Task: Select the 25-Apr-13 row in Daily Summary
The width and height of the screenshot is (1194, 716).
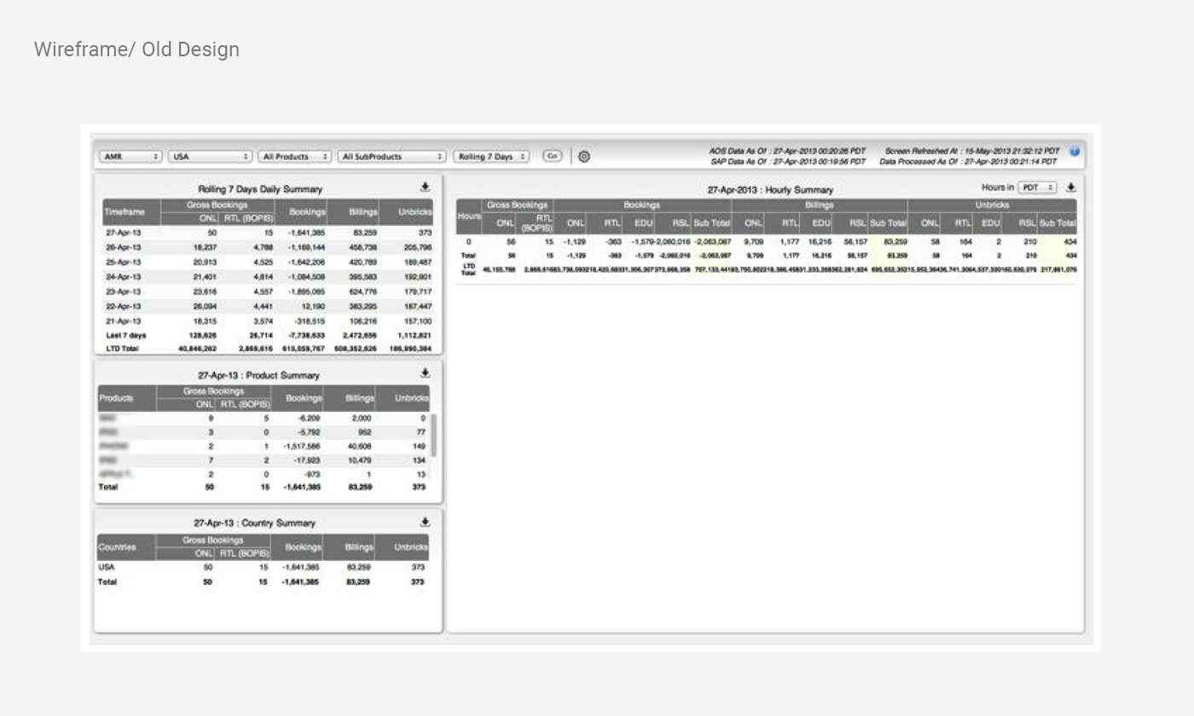Action: tap(268, 263)
